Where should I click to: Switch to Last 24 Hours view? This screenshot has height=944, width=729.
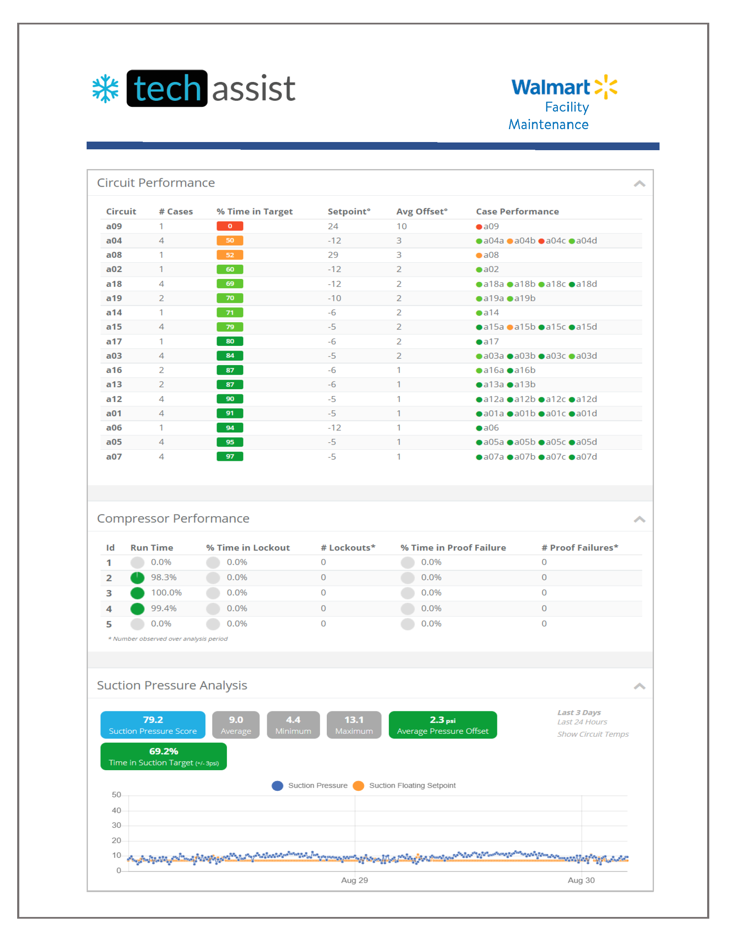click(582, 722)
